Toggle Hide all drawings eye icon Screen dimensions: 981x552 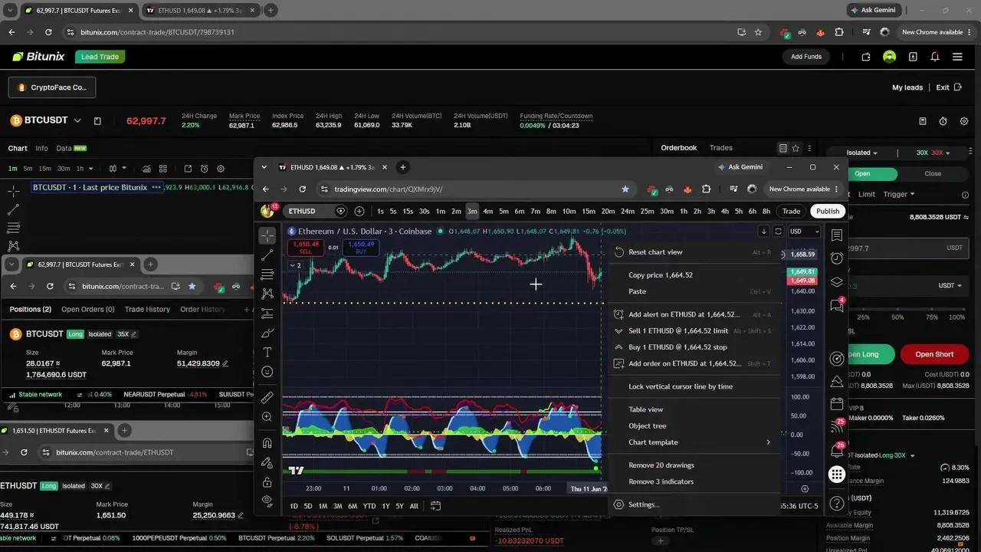pyautogui.click(x=267, y=501)
